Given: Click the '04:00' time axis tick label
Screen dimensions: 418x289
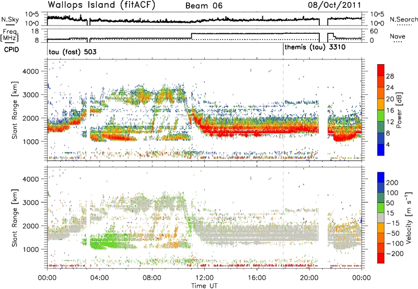Looking at the screenshot, I should click(99, 278).
